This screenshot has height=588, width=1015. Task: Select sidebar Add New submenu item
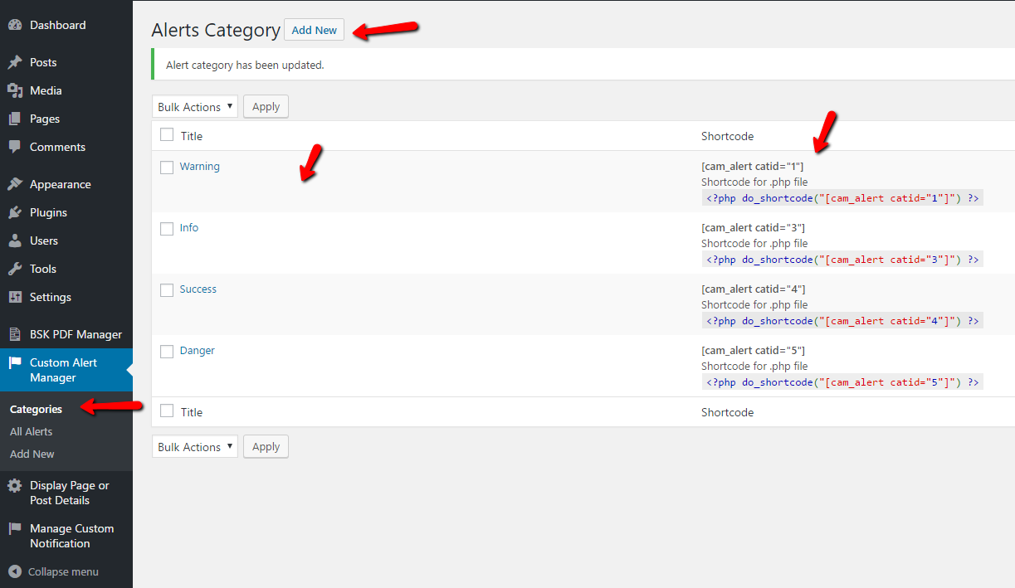coord(32,454)
